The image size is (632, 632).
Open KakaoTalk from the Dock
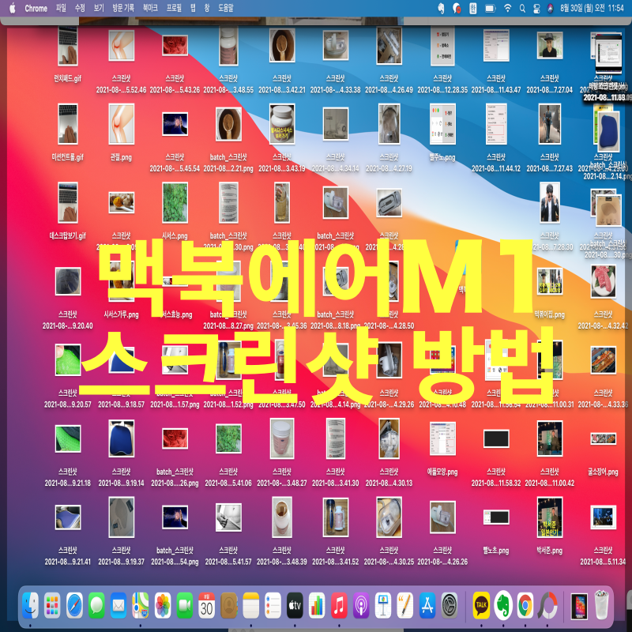coord(481,604)
